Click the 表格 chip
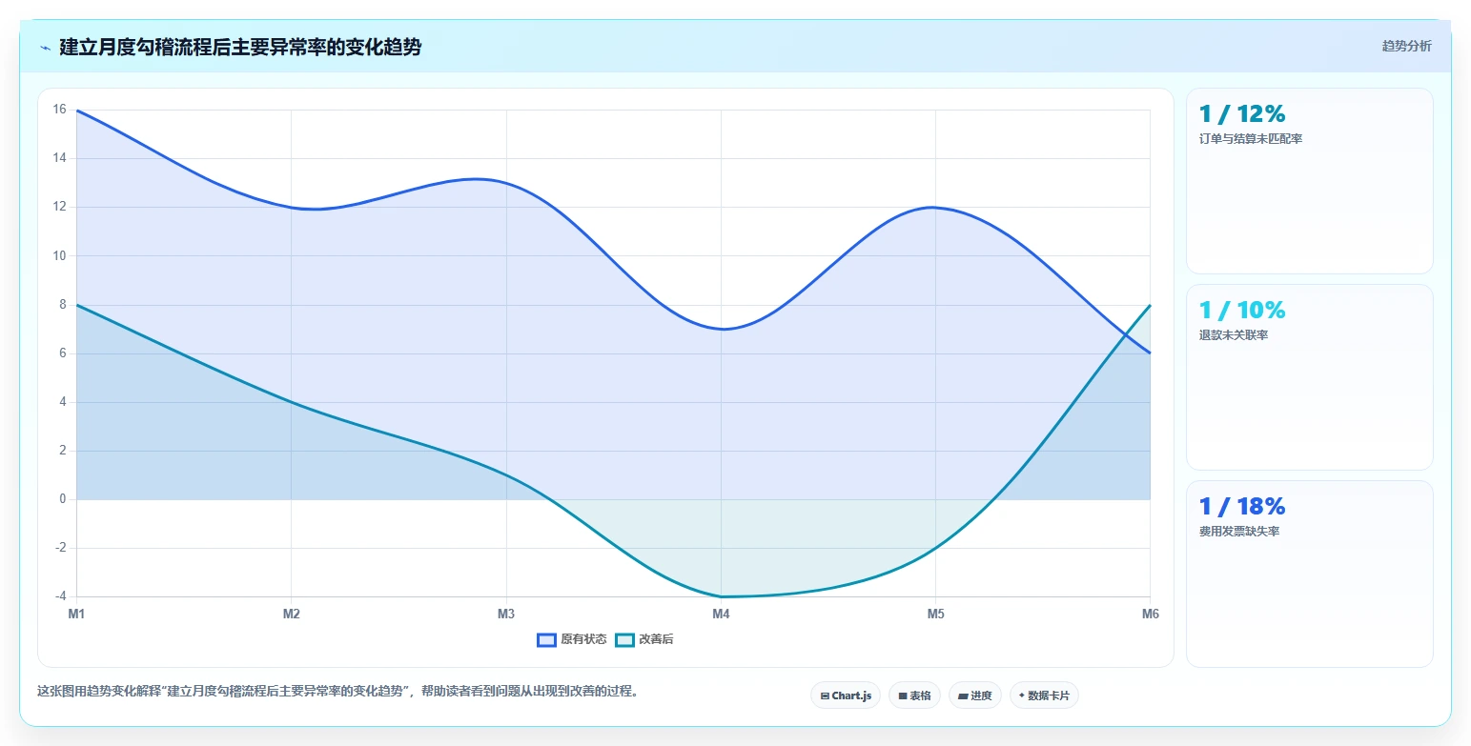Viewport: 1471px width, 746px height. (914, 696)
